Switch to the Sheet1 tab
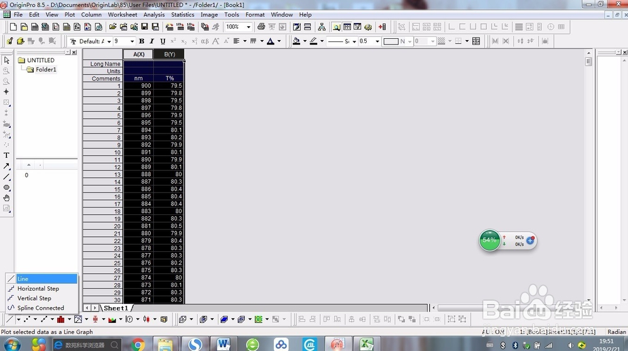628x351 pixels. [x=116, y=308]
